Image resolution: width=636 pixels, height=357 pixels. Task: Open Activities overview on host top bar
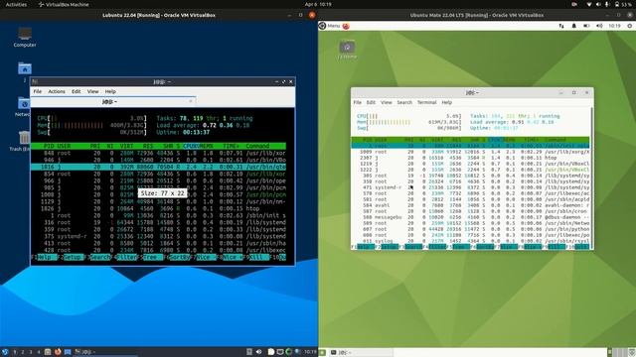coord(16,4)
